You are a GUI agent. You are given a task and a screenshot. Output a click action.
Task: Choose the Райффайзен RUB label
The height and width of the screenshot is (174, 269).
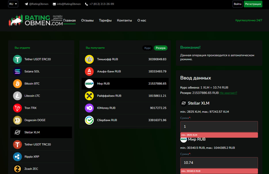(x=109, y=96)
